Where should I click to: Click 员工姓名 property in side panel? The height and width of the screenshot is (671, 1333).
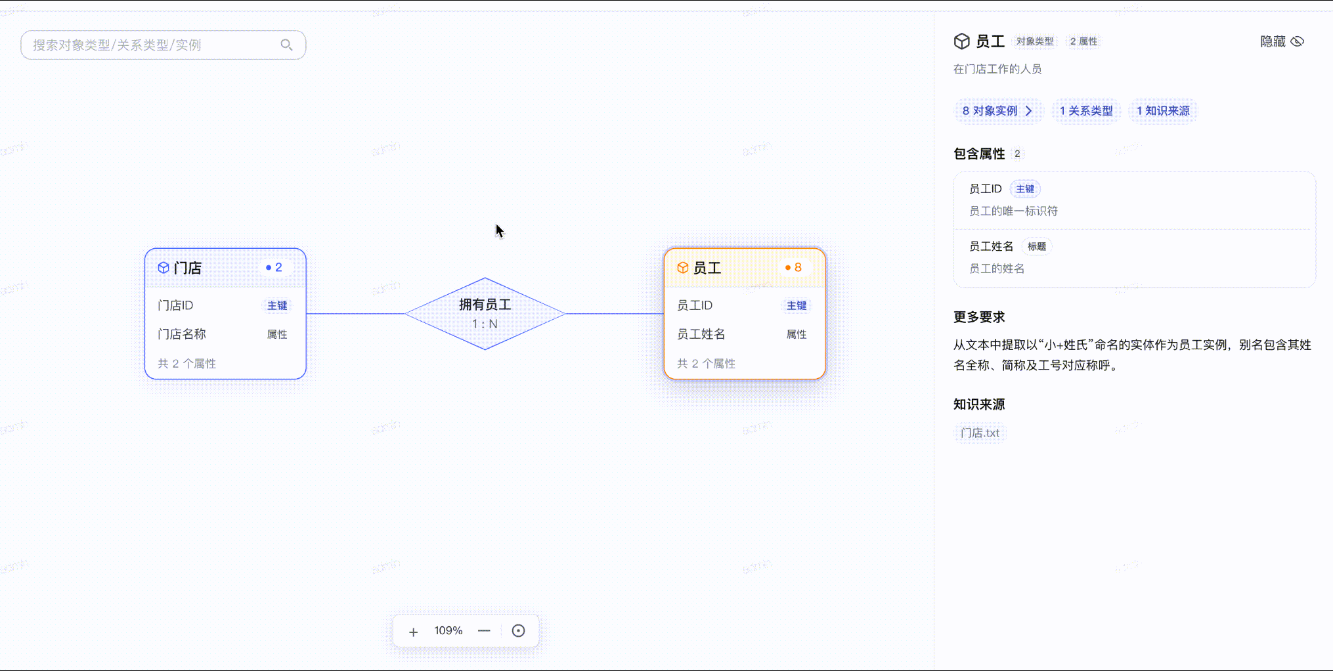point(1134,257)
